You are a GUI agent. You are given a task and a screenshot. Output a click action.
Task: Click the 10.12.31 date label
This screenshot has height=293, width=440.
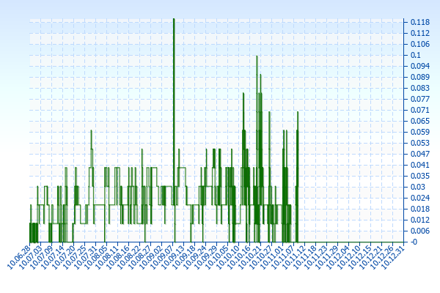[x=393, y=257]
